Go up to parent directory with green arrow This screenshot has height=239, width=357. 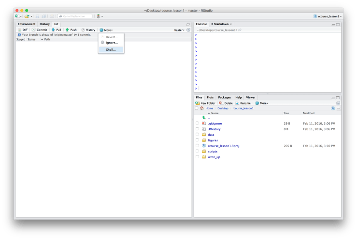tap(204, 118)
